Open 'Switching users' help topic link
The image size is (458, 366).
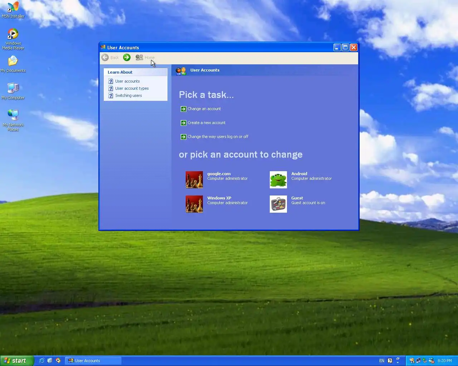click(128, 95)
